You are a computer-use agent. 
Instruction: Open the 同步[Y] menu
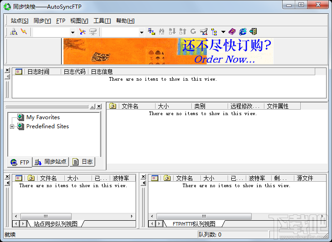(x=42, y=21)
